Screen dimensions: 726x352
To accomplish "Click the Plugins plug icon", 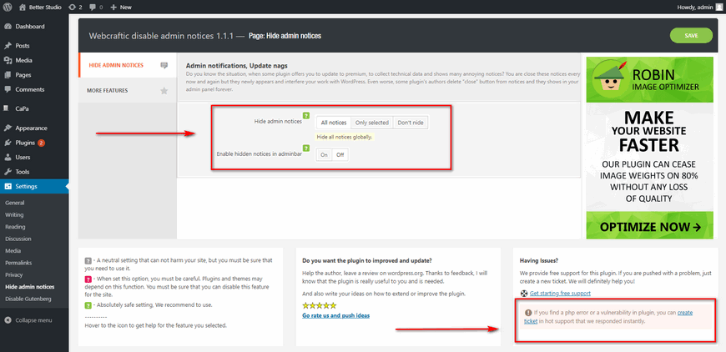I will click(x=8, y=143).
